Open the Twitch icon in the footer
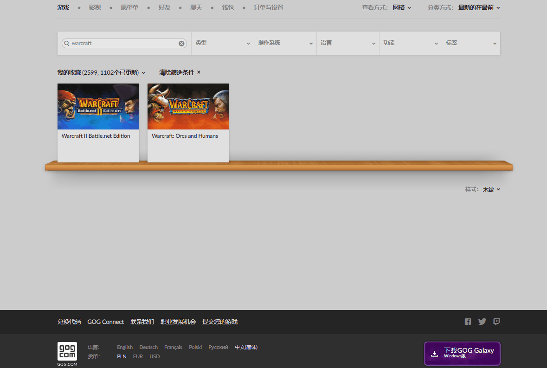 [496, 322]
